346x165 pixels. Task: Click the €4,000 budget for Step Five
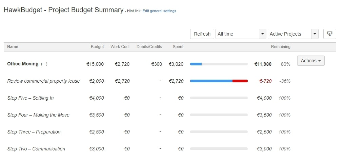97,98
